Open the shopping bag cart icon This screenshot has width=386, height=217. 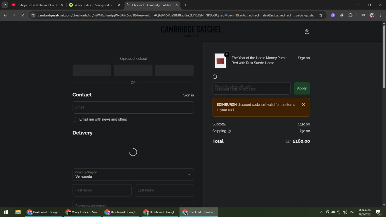pos(307,31)
